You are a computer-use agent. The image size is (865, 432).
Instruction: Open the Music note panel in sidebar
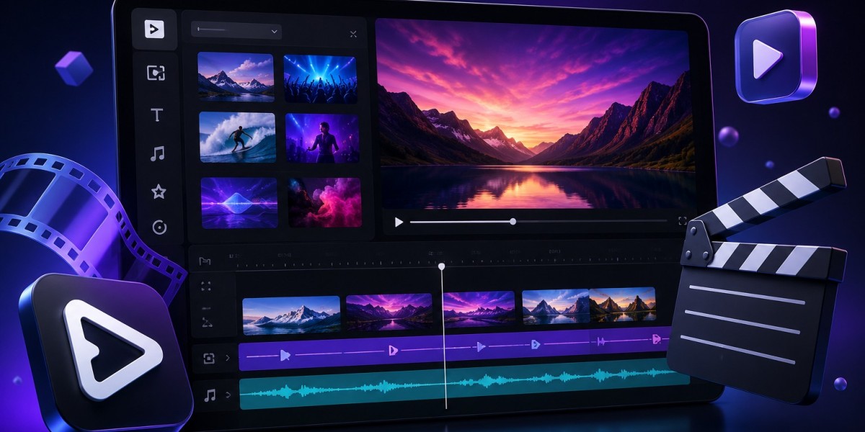tap(157, 153)
